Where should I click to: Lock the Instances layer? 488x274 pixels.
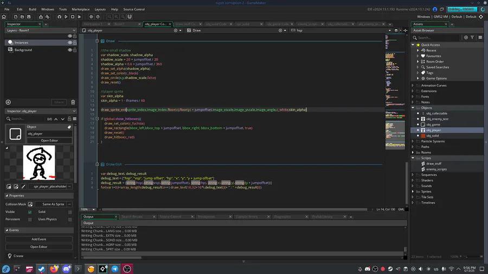point(75,43)
